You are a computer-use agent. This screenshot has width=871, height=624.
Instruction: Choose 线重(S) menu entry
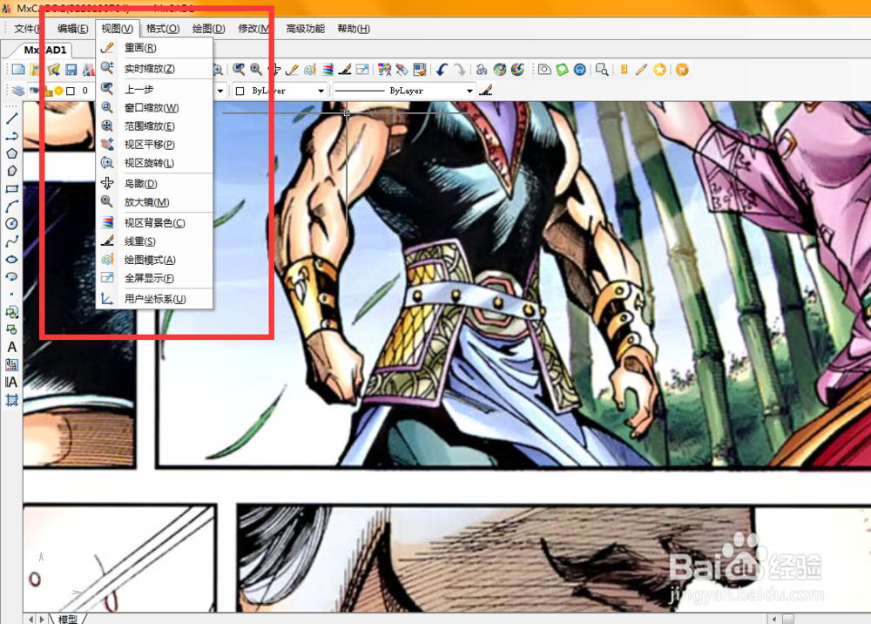[x=154, y=241]
